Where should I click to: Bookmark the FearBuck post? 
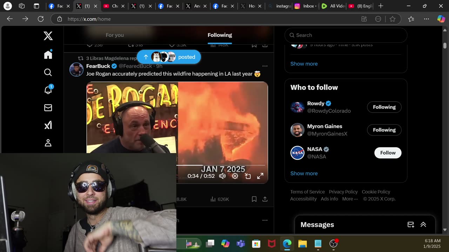click(x=254, y=199)
